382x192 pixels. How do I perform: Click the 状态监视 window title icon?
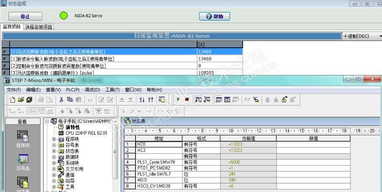[4, 4]
